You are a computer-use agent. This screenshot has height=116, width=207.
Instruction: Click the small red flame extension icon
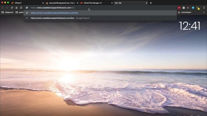[188, 8]
